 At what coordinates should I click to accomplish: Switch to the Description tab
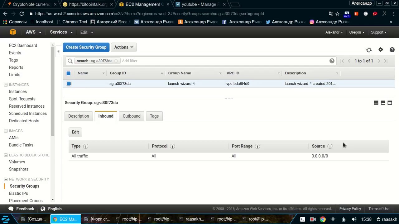coord(79,116)
